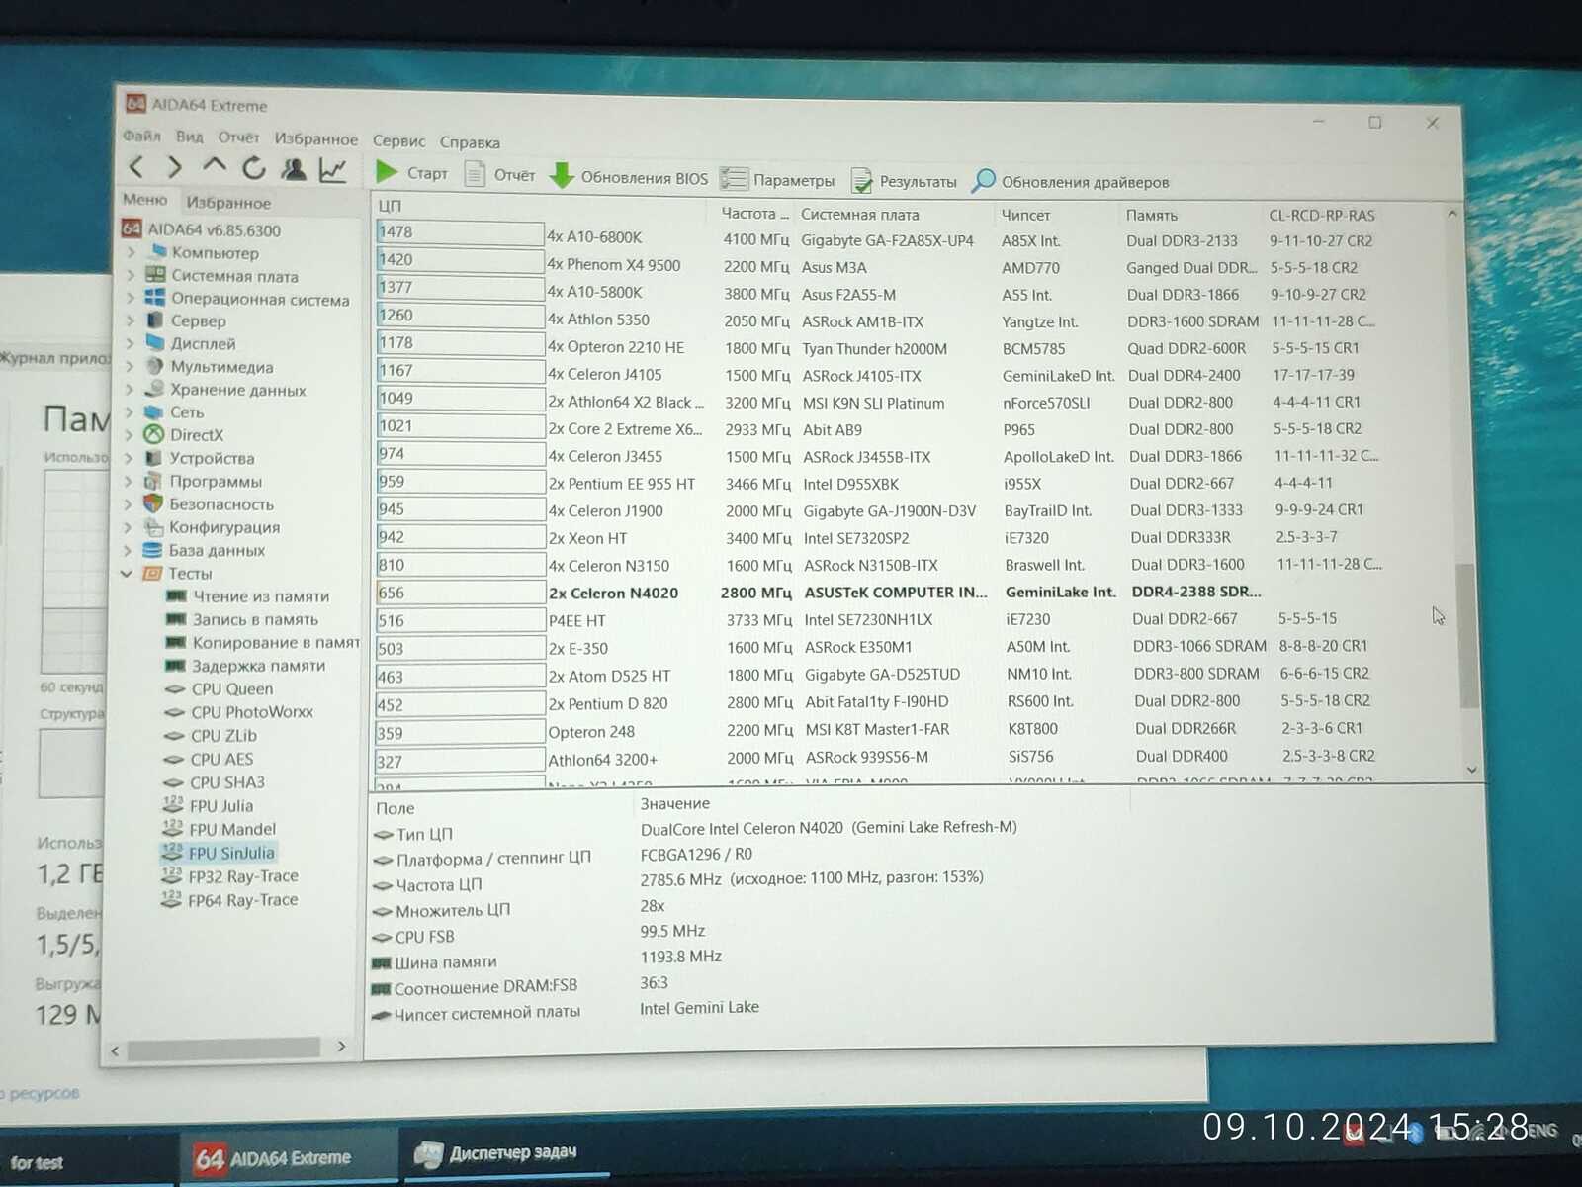
Task: Click the sidebar horizontal scrollbar thumb
Action: (x=223, y=1049)
